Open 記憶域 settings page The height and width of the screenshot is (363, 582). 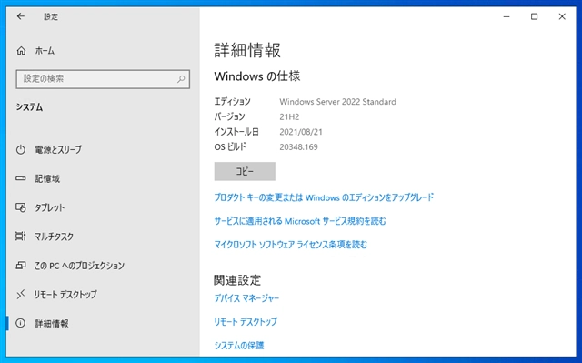tap(47, 178)
